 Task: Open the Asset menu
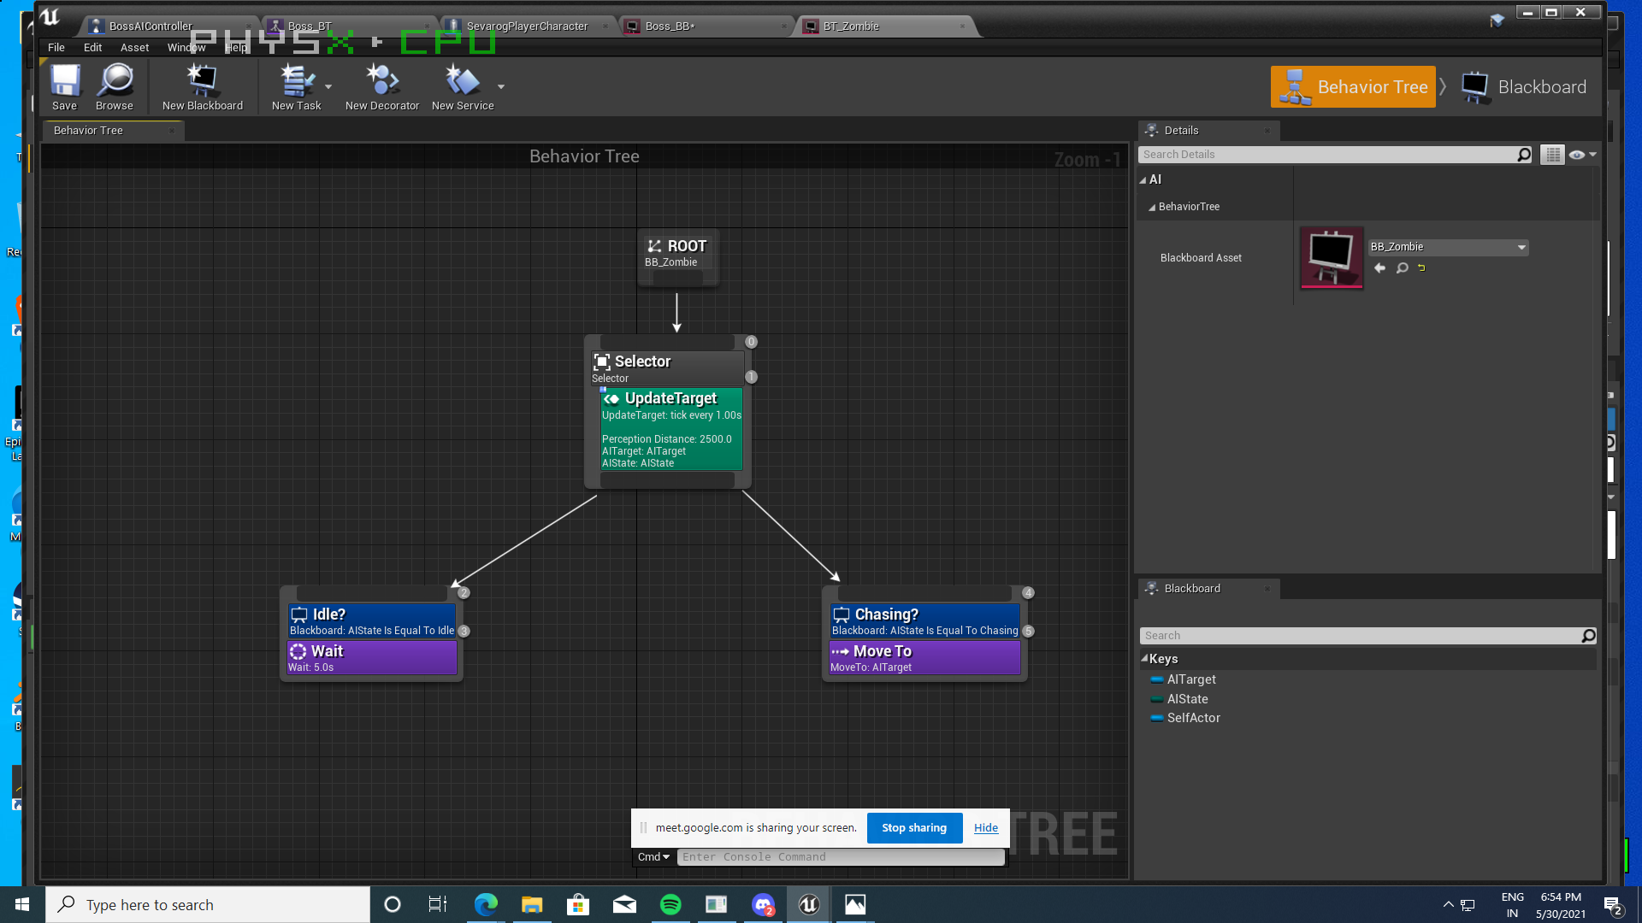pos(134,48)
